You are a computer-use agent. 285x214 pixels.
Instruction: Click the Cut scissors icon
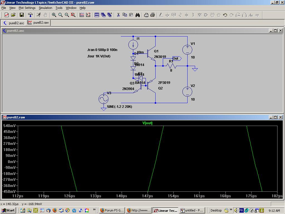pos(118,15)
